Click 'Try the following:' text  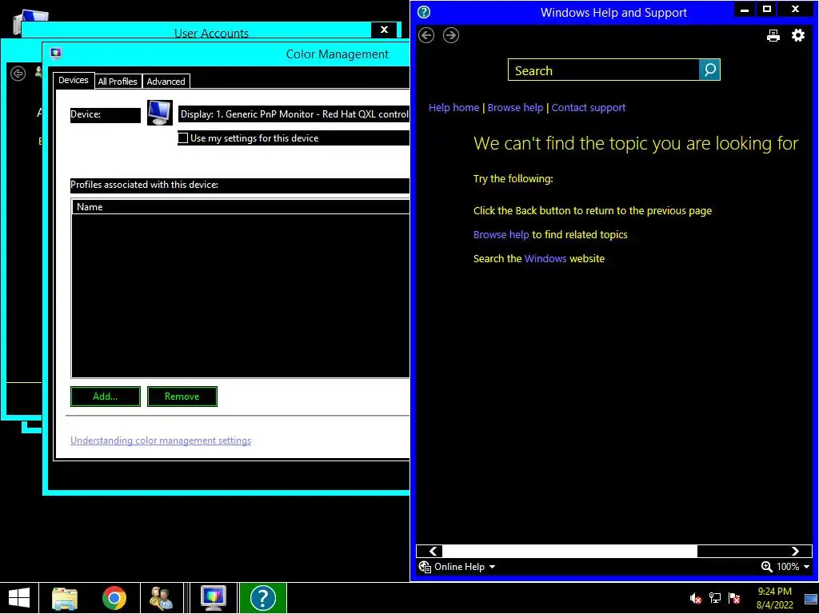513,178
